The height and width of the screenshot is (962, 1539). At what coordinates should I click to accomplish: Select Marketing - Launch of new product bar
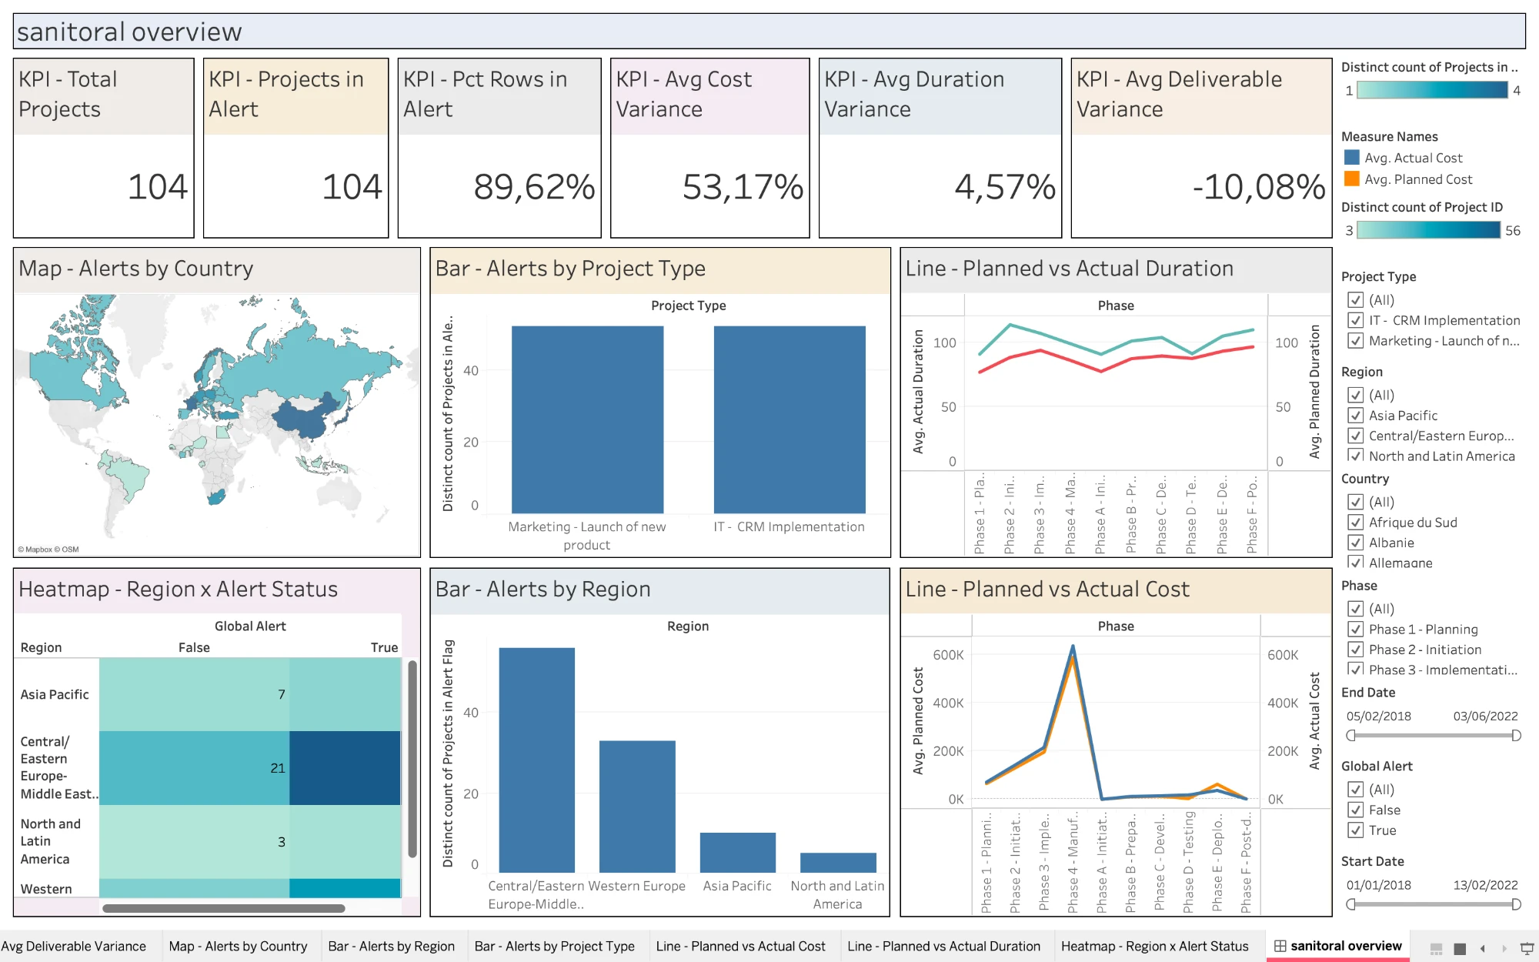pos(587,419)
